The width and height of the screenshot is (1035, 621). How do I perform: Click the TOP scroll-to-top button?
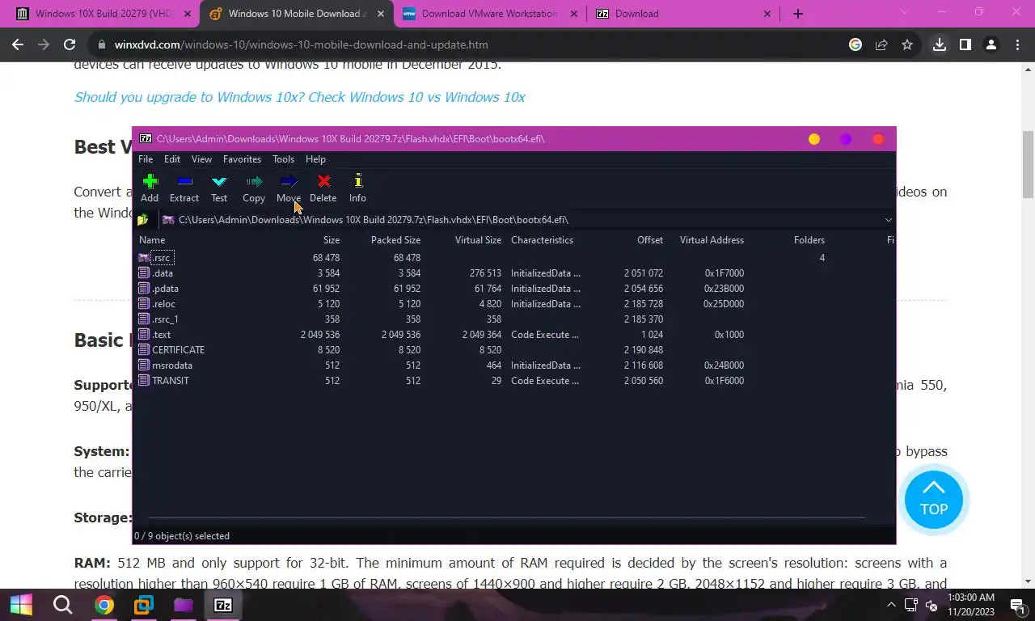(933, 500)
